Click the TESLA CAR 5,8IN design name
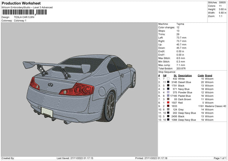Screen dimensions: 228x161 (x=24, y=17)
